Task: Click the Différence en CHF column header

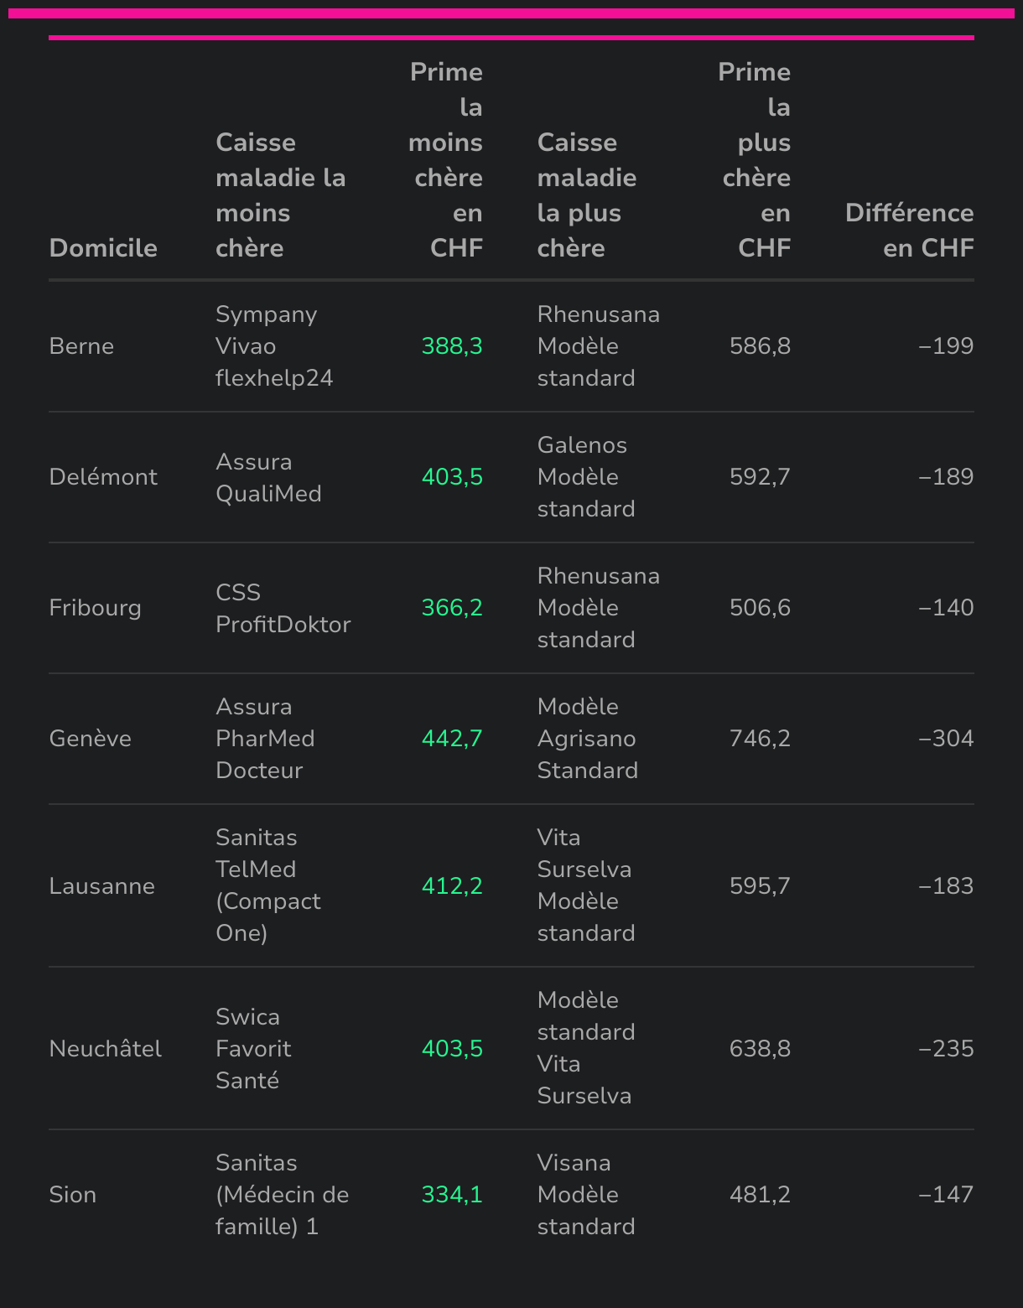Action: pyautogui.click(x=909, y=231)
